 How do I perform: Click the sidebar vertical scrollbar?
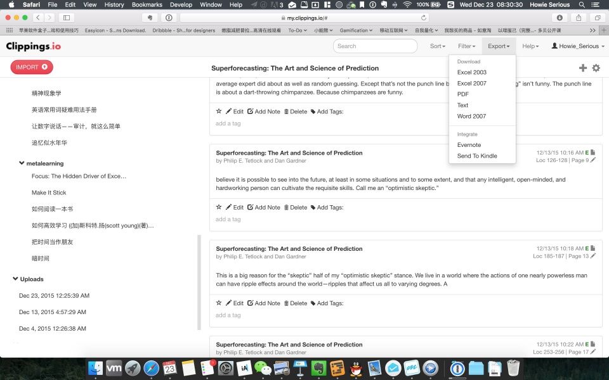click(x=199, y=282)
